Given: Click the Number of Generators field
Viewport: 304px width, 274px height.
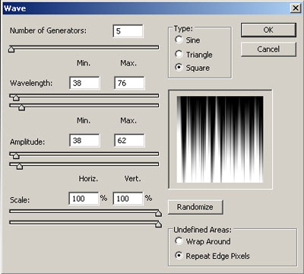Looking at the screenshot, I should click(128, 31).
